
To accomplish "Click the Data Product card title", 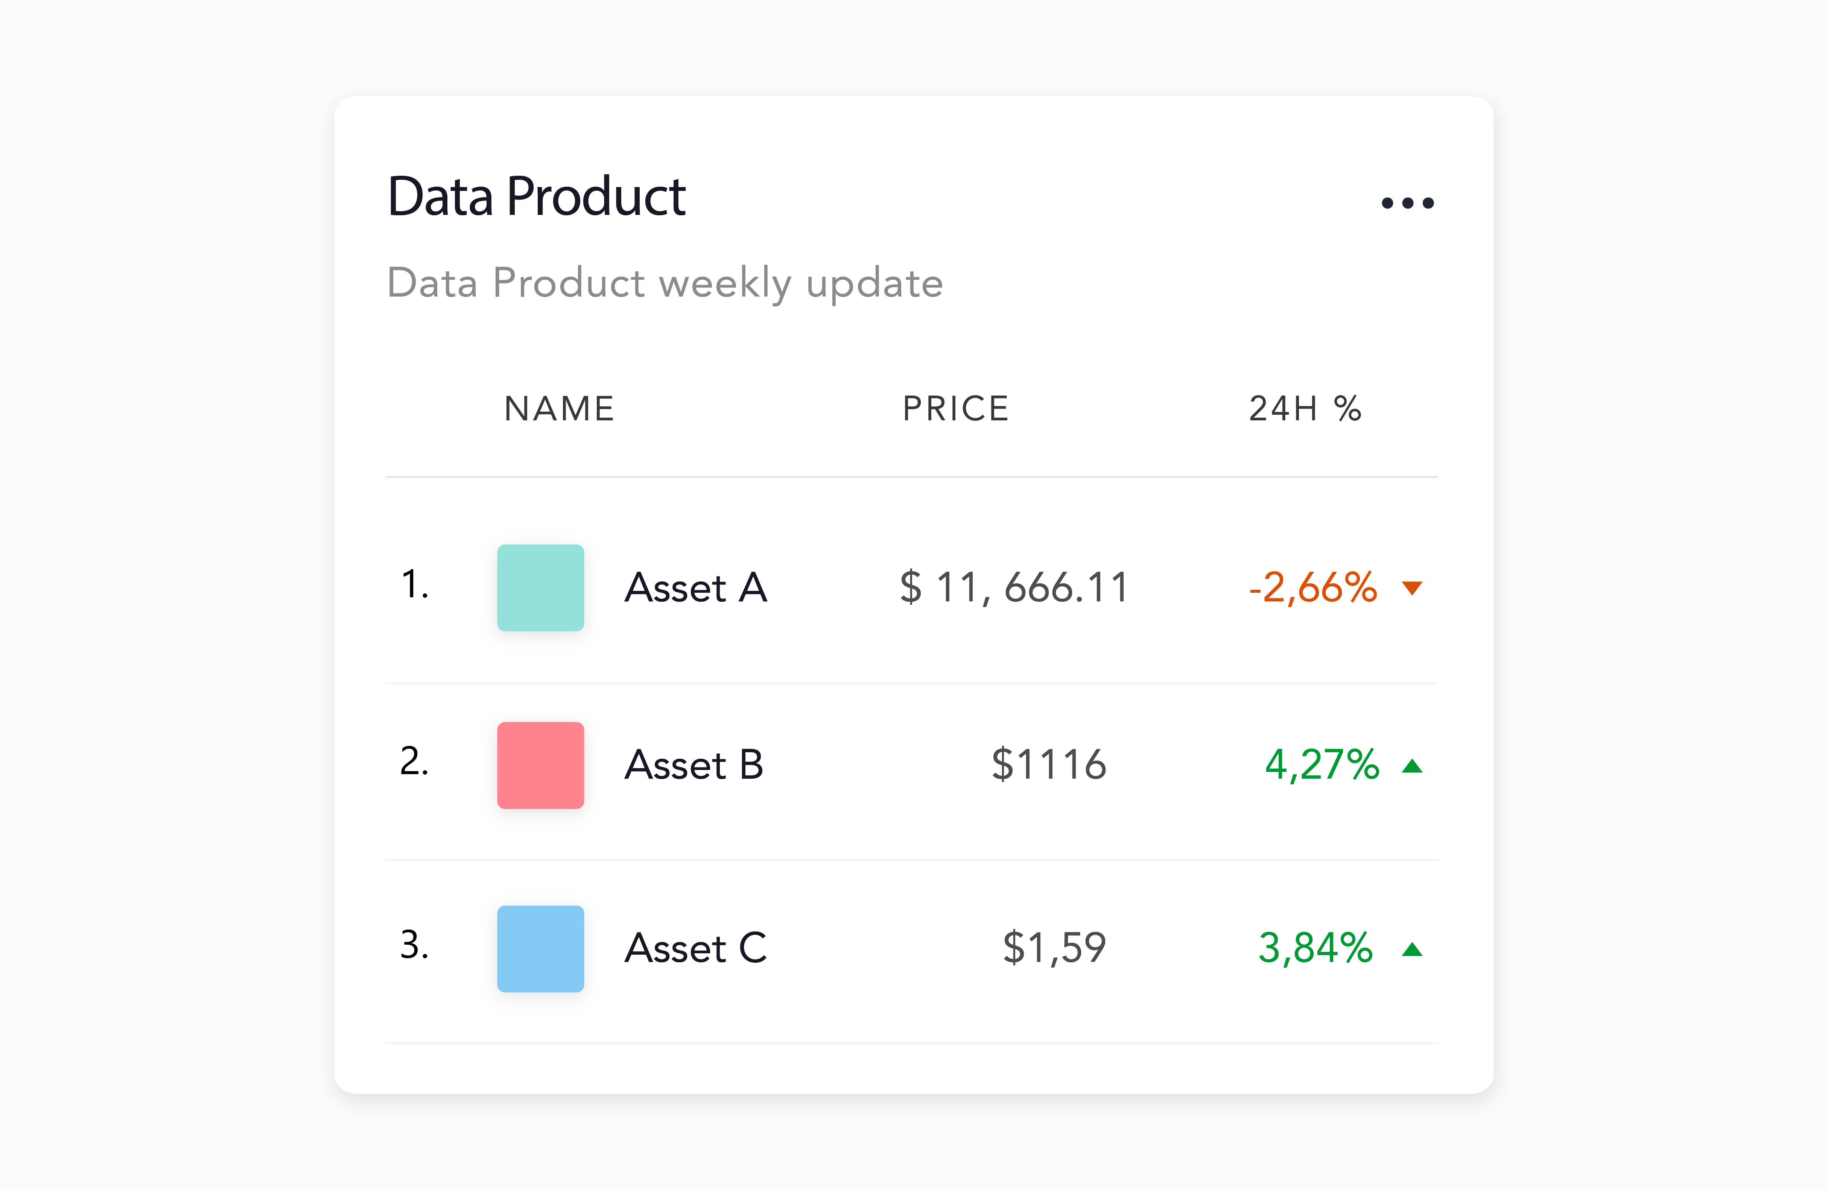I will [x=536, y=197].
